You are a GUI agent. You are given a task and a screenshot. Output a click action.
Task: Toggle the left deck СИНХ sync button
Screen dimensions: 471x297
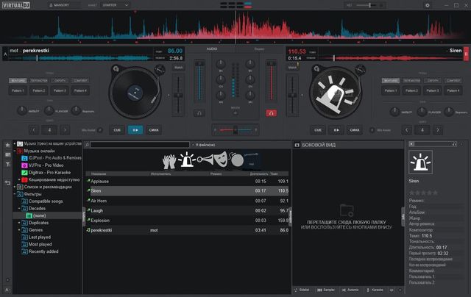point(153,129)
